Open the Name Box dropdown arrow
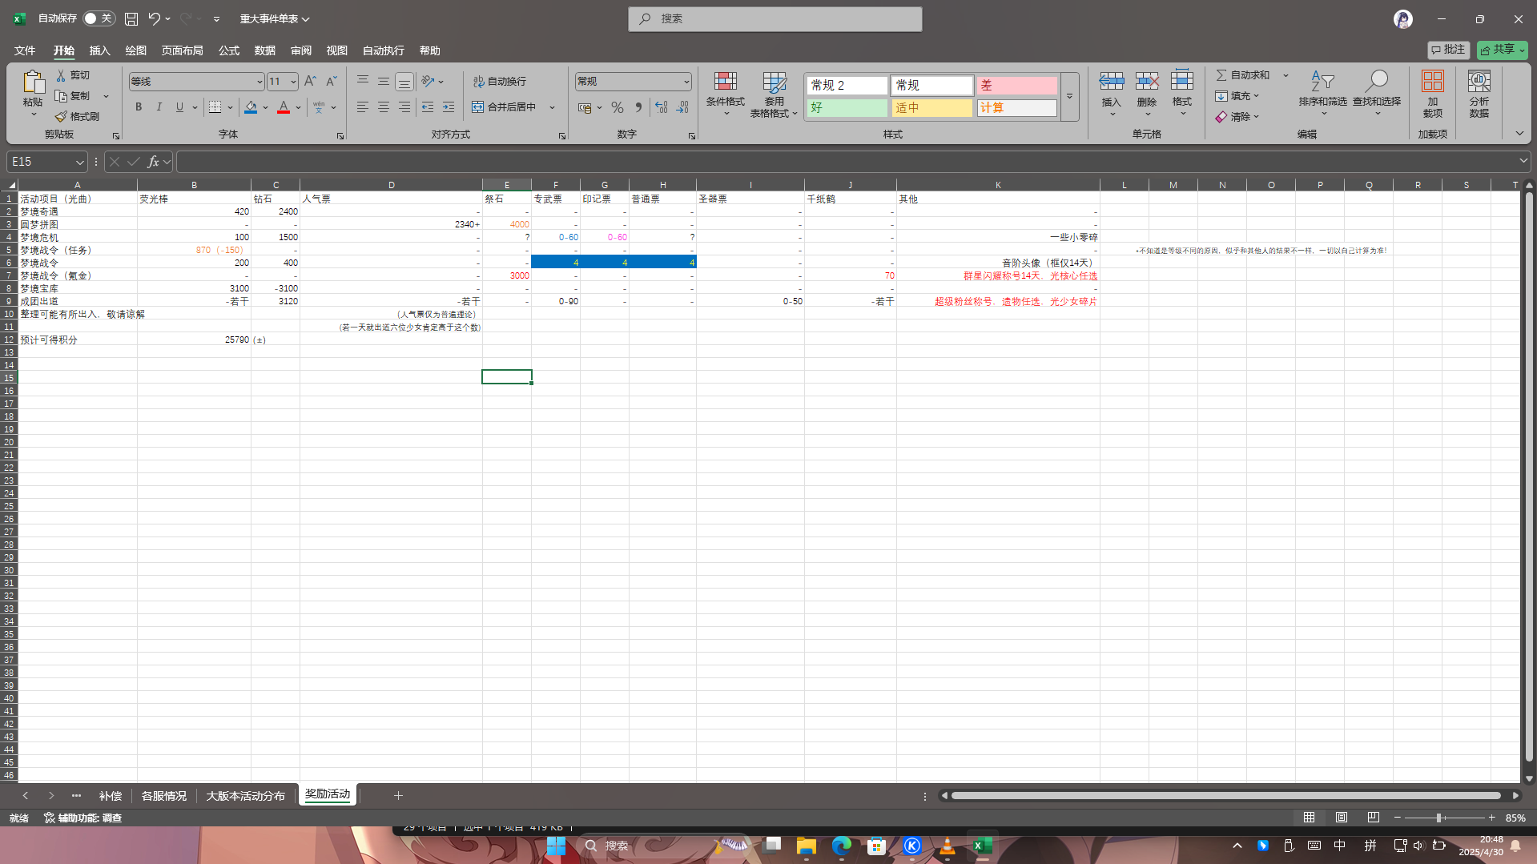This screenshot has width=1537, height=864. point(79,162)
